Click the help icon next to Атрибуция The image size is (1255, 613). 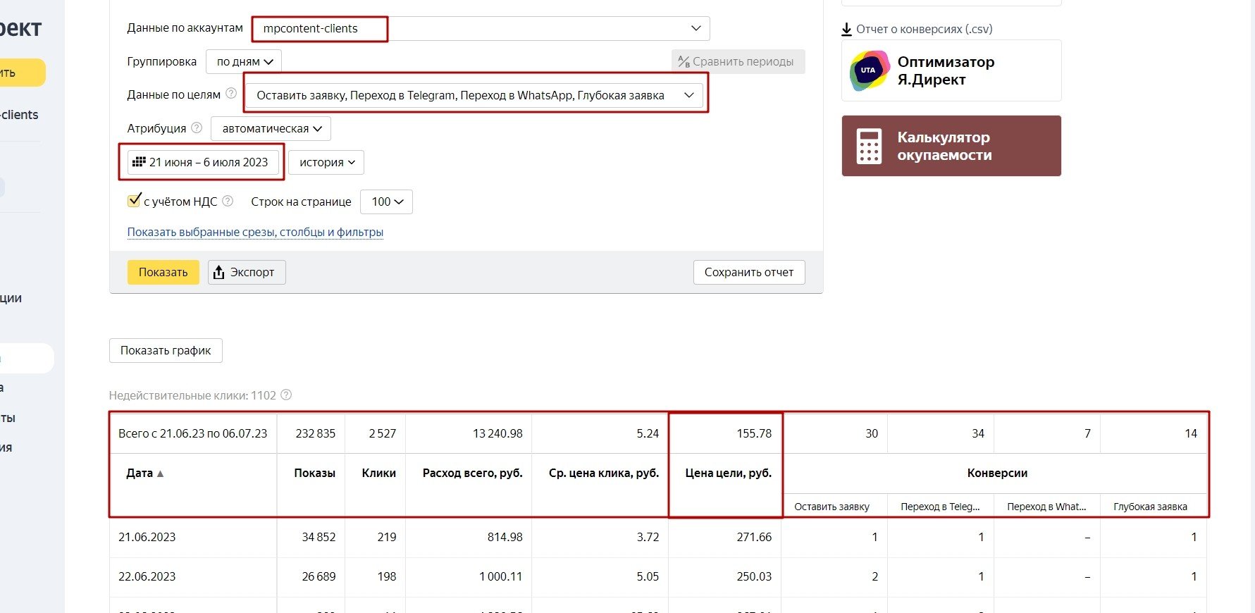click(197, 128)
